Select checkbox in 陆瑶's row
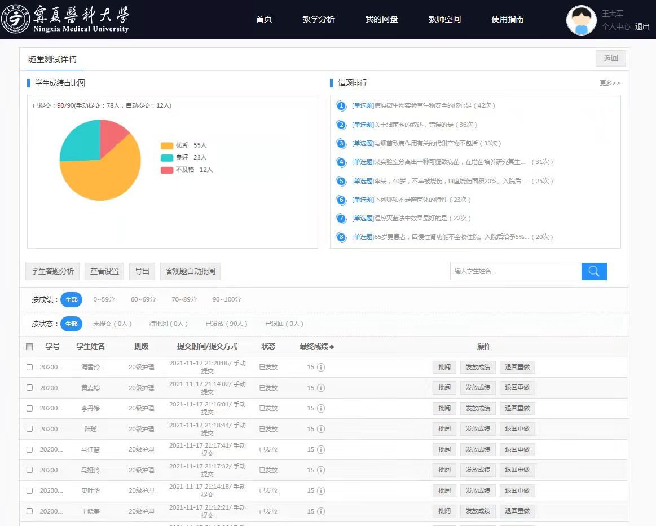Viewport: 656px width, 526px height. (x=29, y=429)
